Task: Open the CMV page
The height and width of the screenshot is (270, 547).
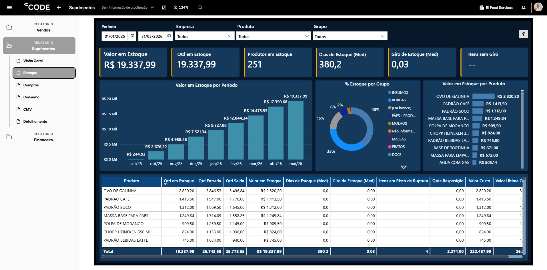Action: pos(44,109)
